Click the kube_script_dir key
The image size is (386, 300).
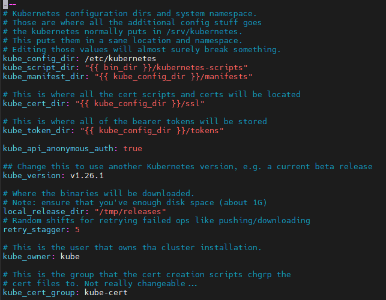(x=38, y=68)
